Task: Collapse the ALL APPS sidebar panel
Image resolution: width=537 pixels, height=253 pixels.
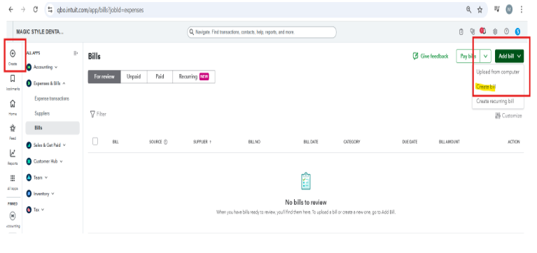Action: point(76,53)
